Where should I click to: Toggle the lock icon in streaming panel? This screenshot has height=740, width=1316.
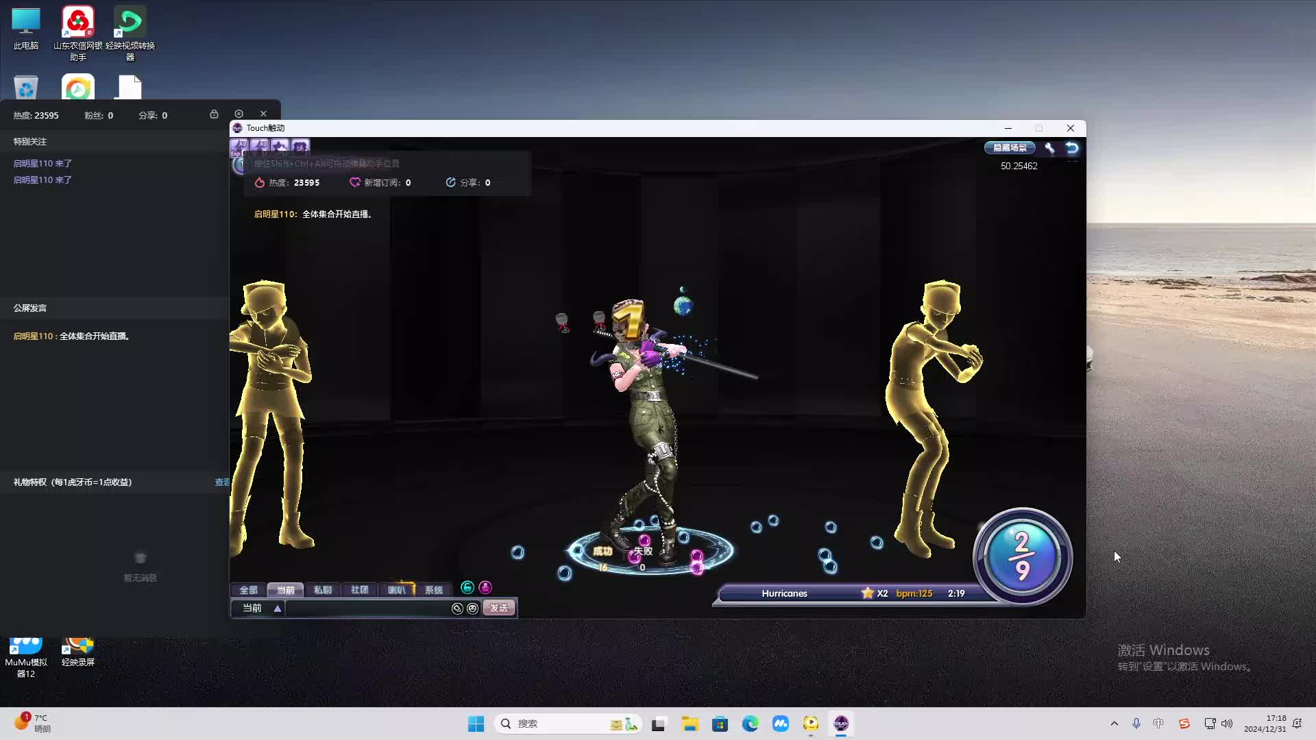pos(214,114)
